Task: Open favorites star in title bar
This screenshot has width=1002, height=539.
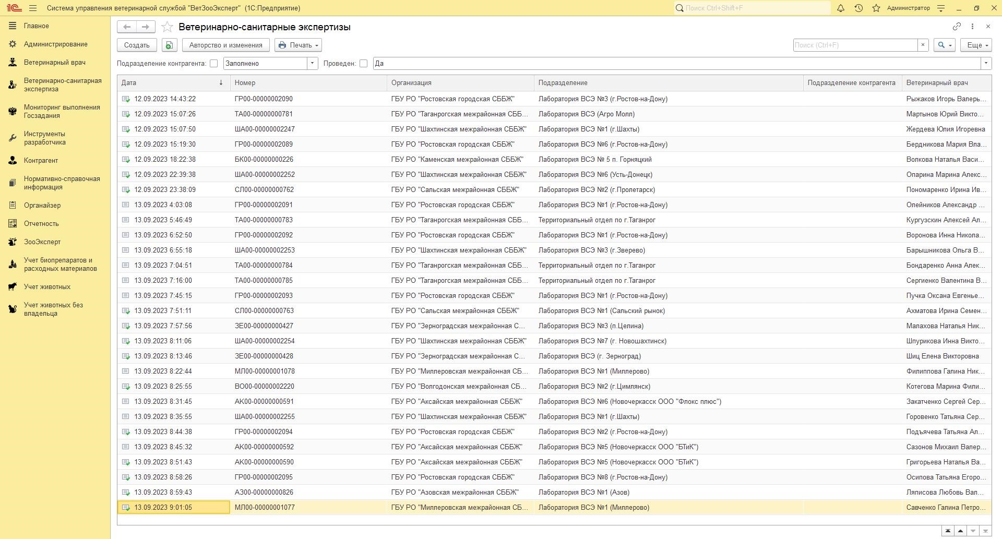Action: [876, 8]
